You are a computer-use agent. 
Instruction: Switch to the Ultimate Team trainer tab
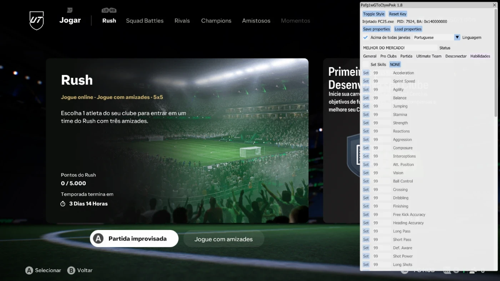pyautogui.click(x=429, y=56)
